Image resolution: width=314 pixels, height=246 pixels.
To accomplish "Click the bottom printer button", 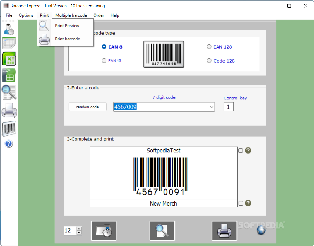I will coord(224,231).
